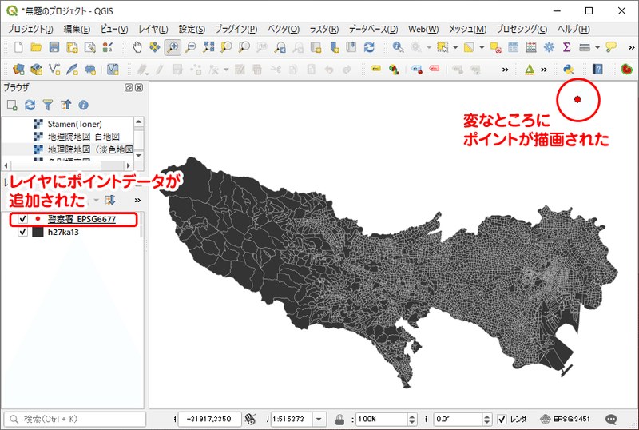Uncheck the h27ka13 layer checkbox
This screenshot has height=430, width=639.
click(x=23, y=232)
